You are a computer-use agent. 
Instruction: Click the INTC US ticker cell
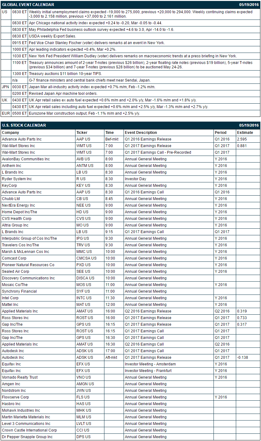[90, 298]
